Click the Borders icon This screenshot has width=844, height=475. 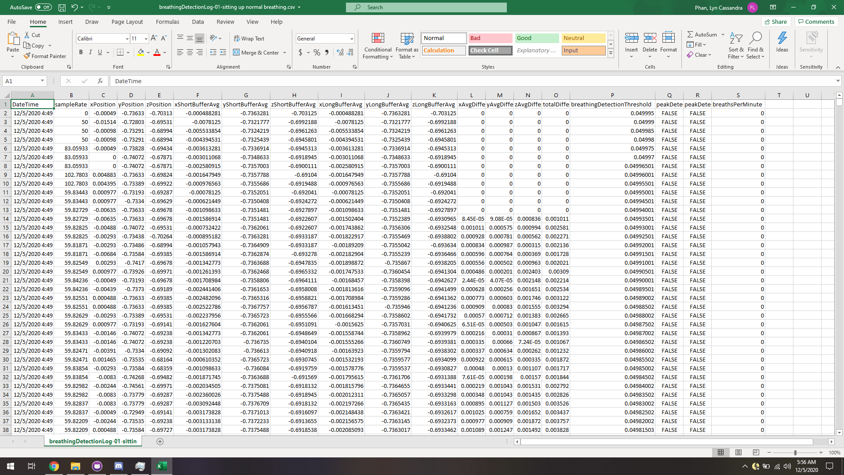pos(120,52)
